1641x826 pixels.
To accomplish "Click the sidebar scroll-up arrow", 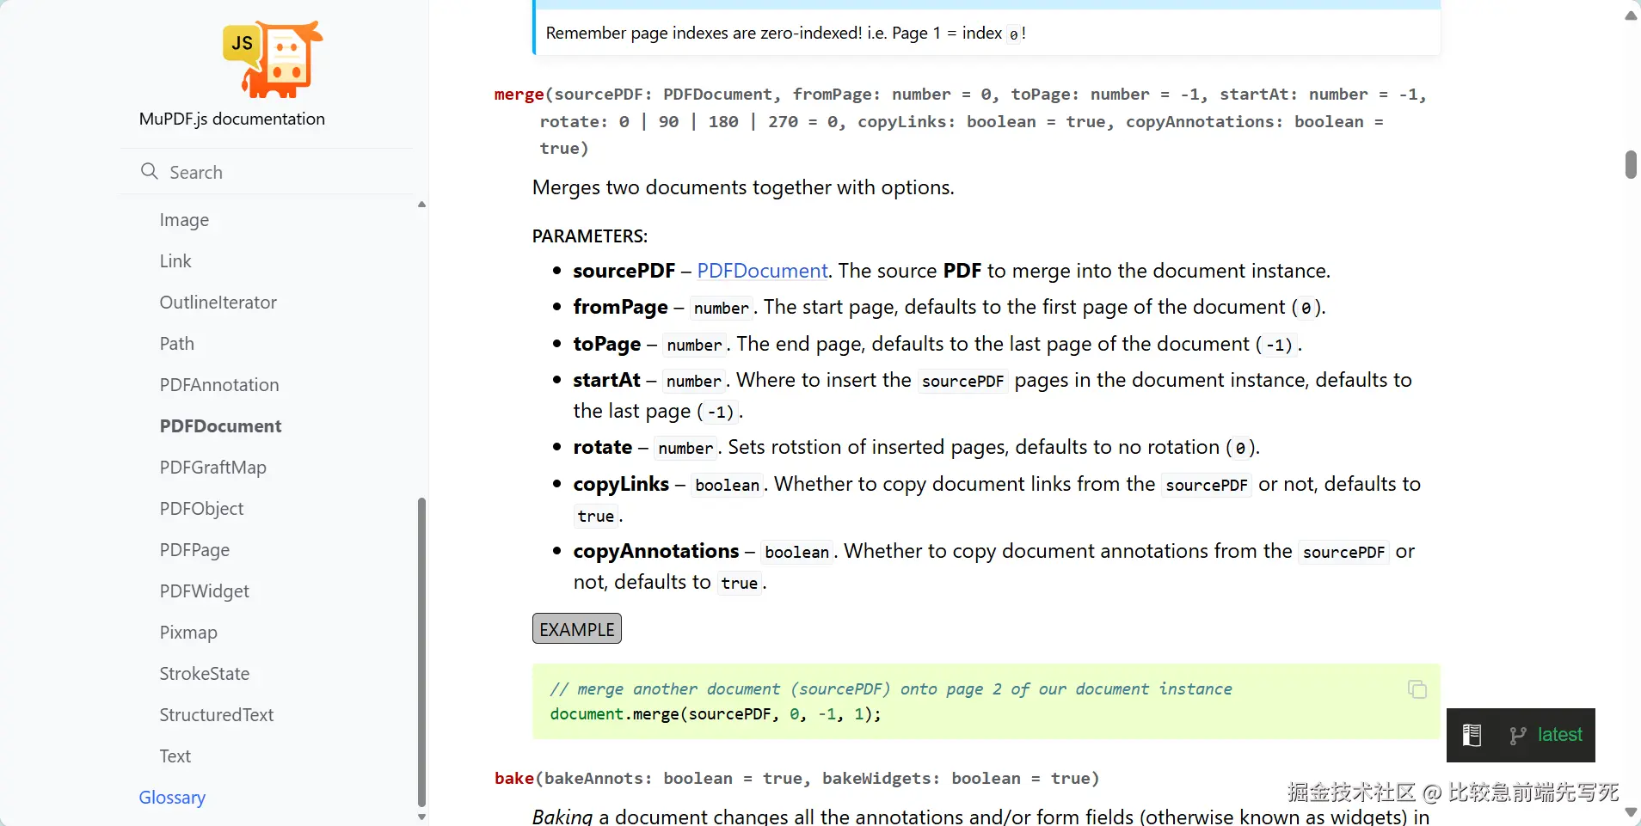I will pyautogui.click(x=421, y=205).
